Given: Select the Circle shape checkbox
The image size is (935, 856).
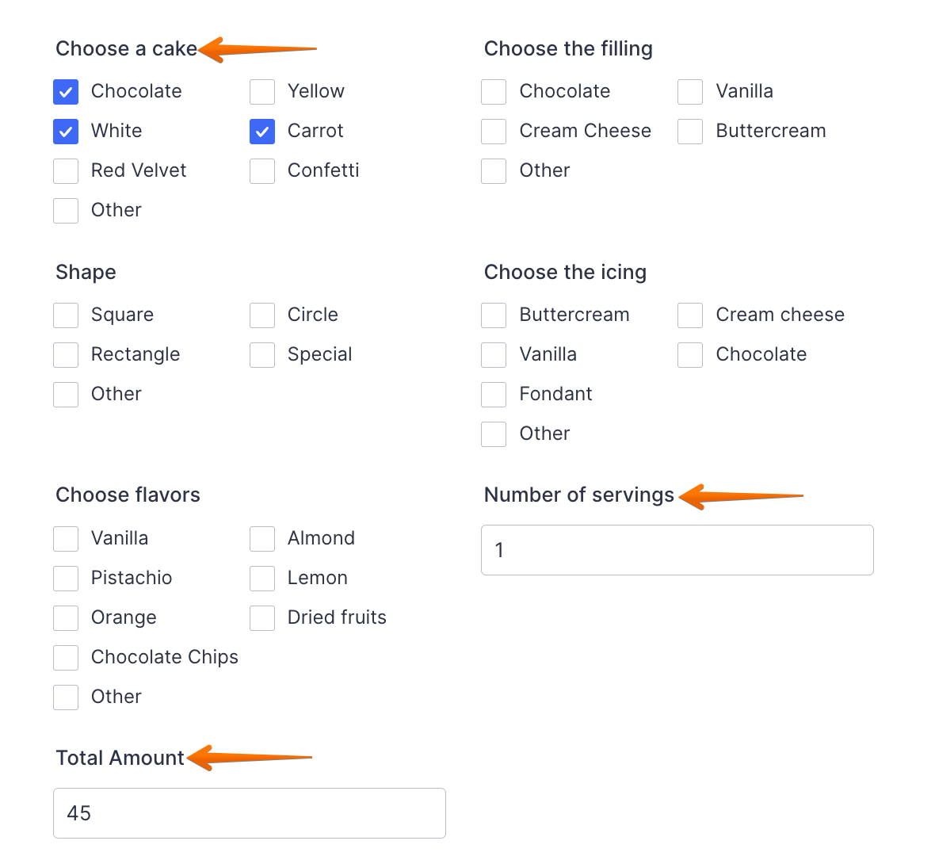Looking at the screenshot, I should [x=262, y=315].
